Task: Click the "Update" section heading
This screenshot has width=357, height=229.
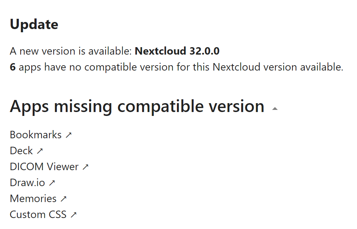Action: (34, 24)
